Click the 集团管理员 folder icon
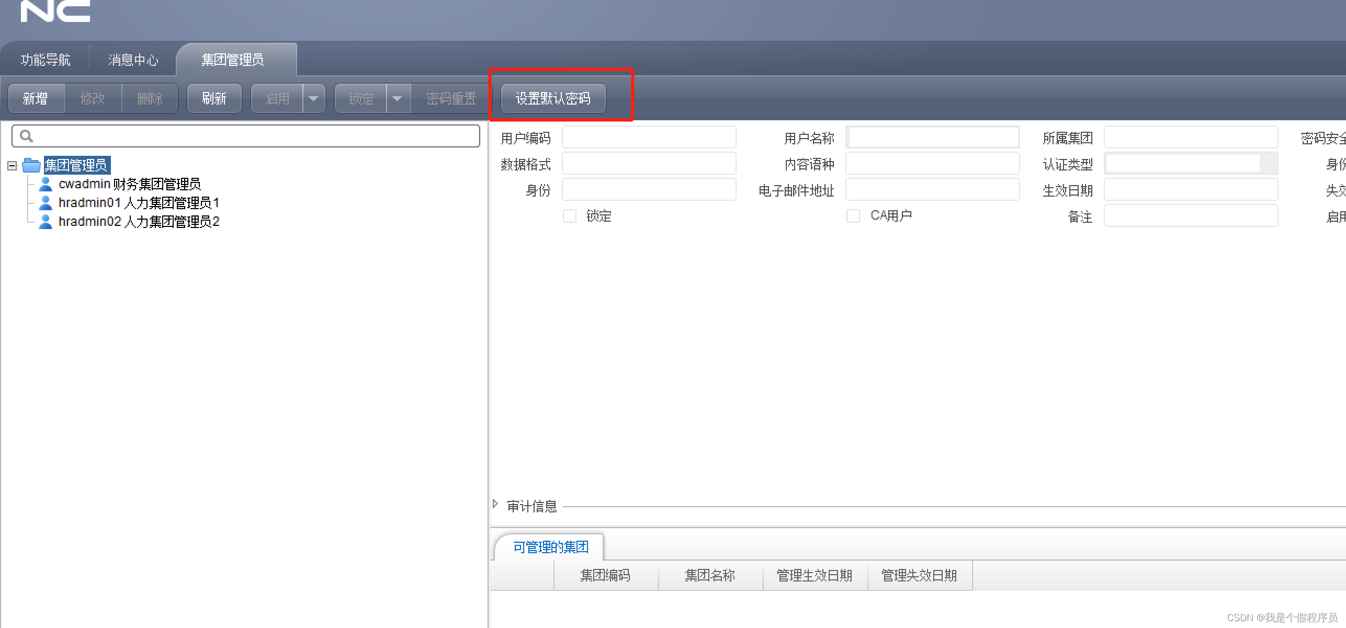Screen dimensions: 1346x628 pos(31,165)
